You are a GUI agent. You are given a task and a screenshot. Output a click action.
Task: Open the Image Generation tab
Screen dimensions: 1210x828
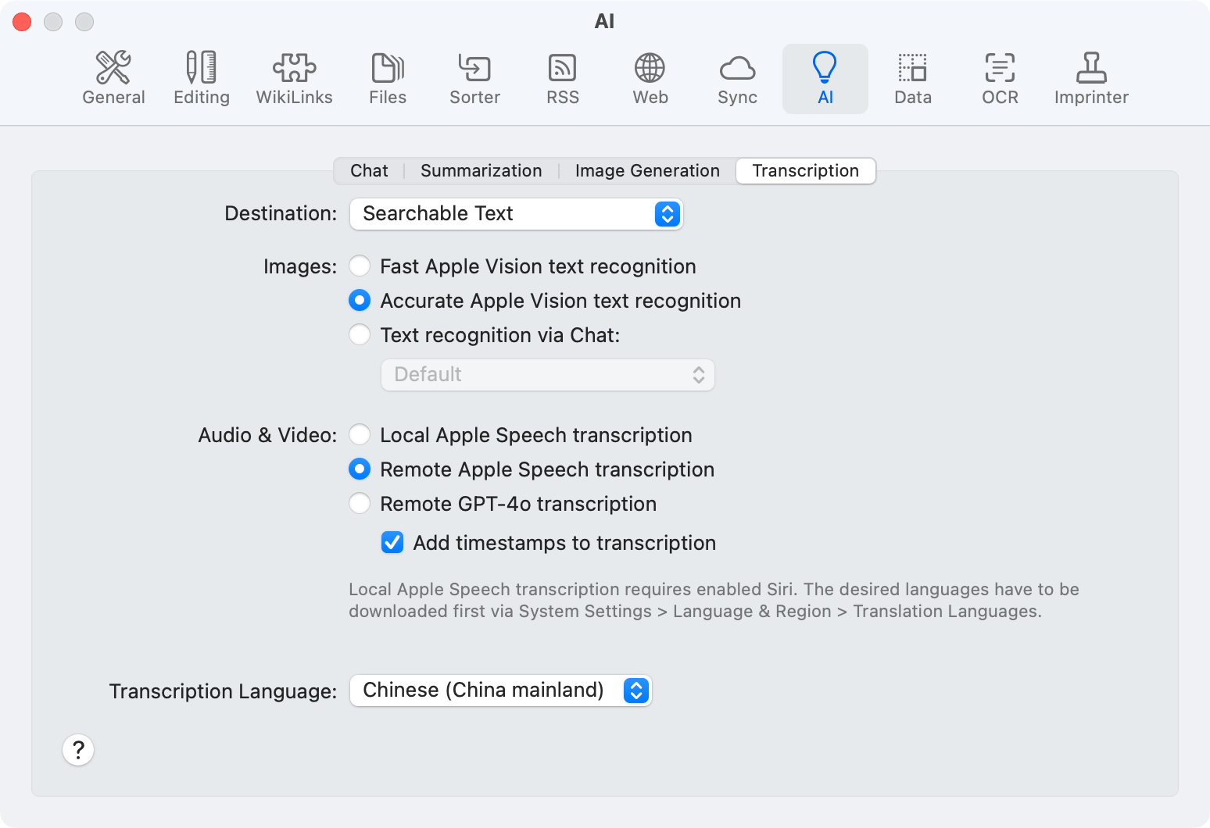(x=647, y=171)
